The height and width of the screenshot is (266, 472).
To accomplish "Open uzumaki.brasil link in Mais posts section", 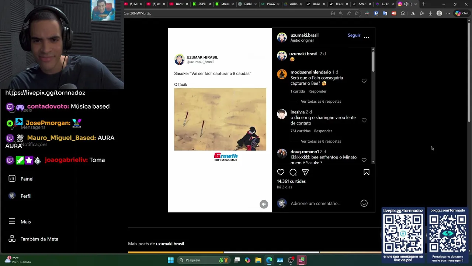I will (170, 244).
